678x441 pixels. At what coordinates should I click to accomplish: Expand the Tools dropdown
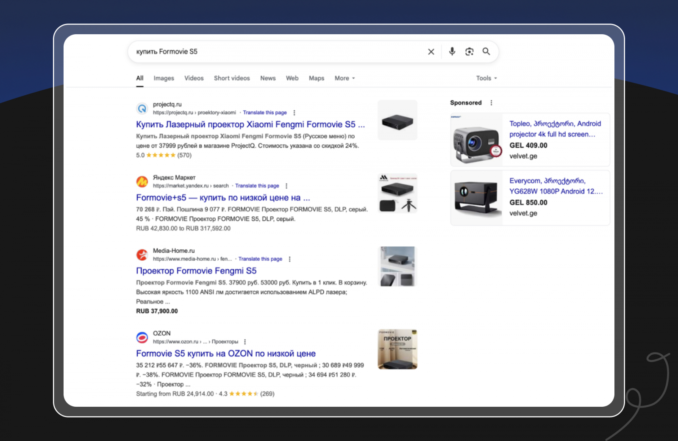tap(486, 78)
